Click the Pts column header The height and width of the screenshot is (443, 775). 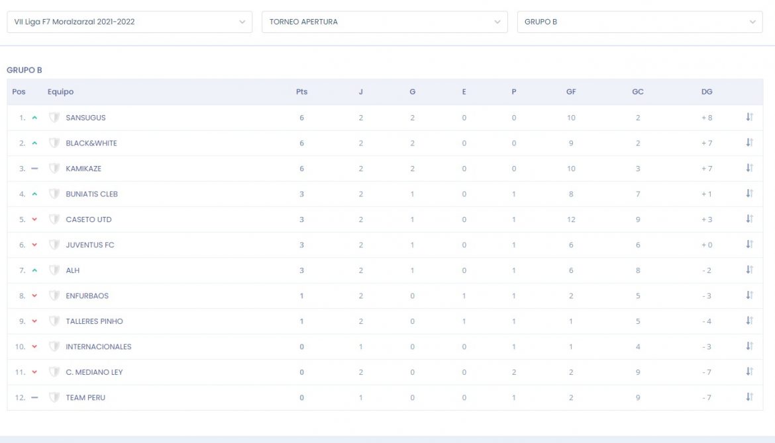(301, 92)
